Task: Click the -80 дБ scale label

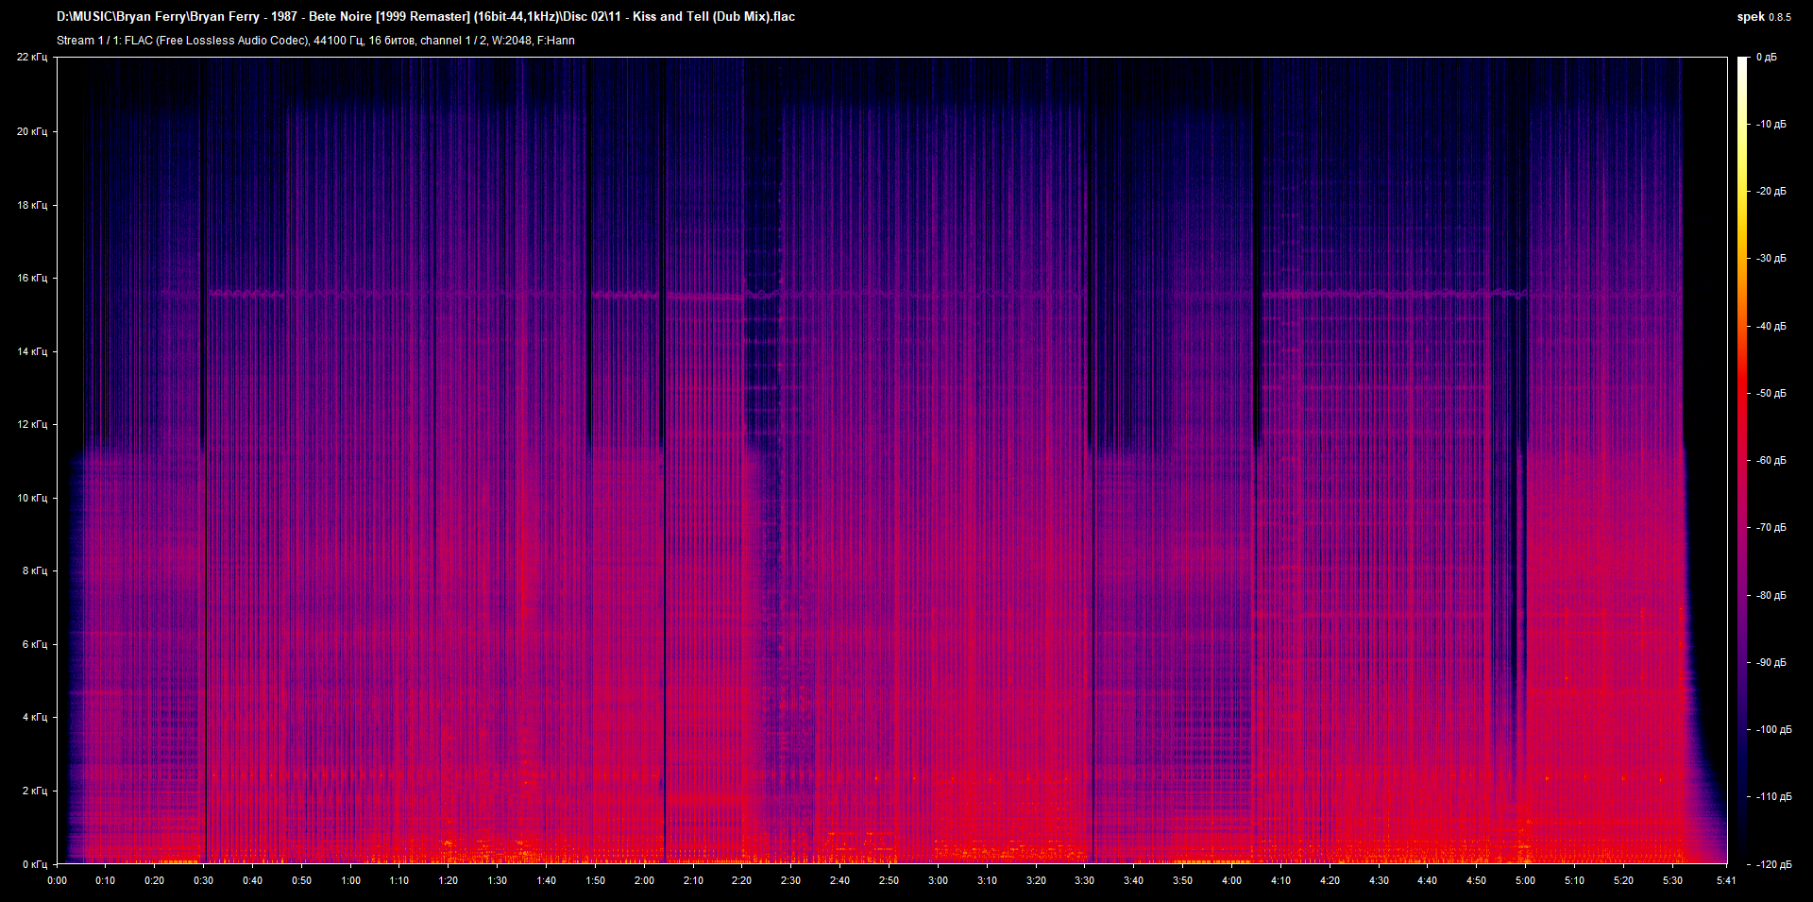Action: coord(1771,595)
